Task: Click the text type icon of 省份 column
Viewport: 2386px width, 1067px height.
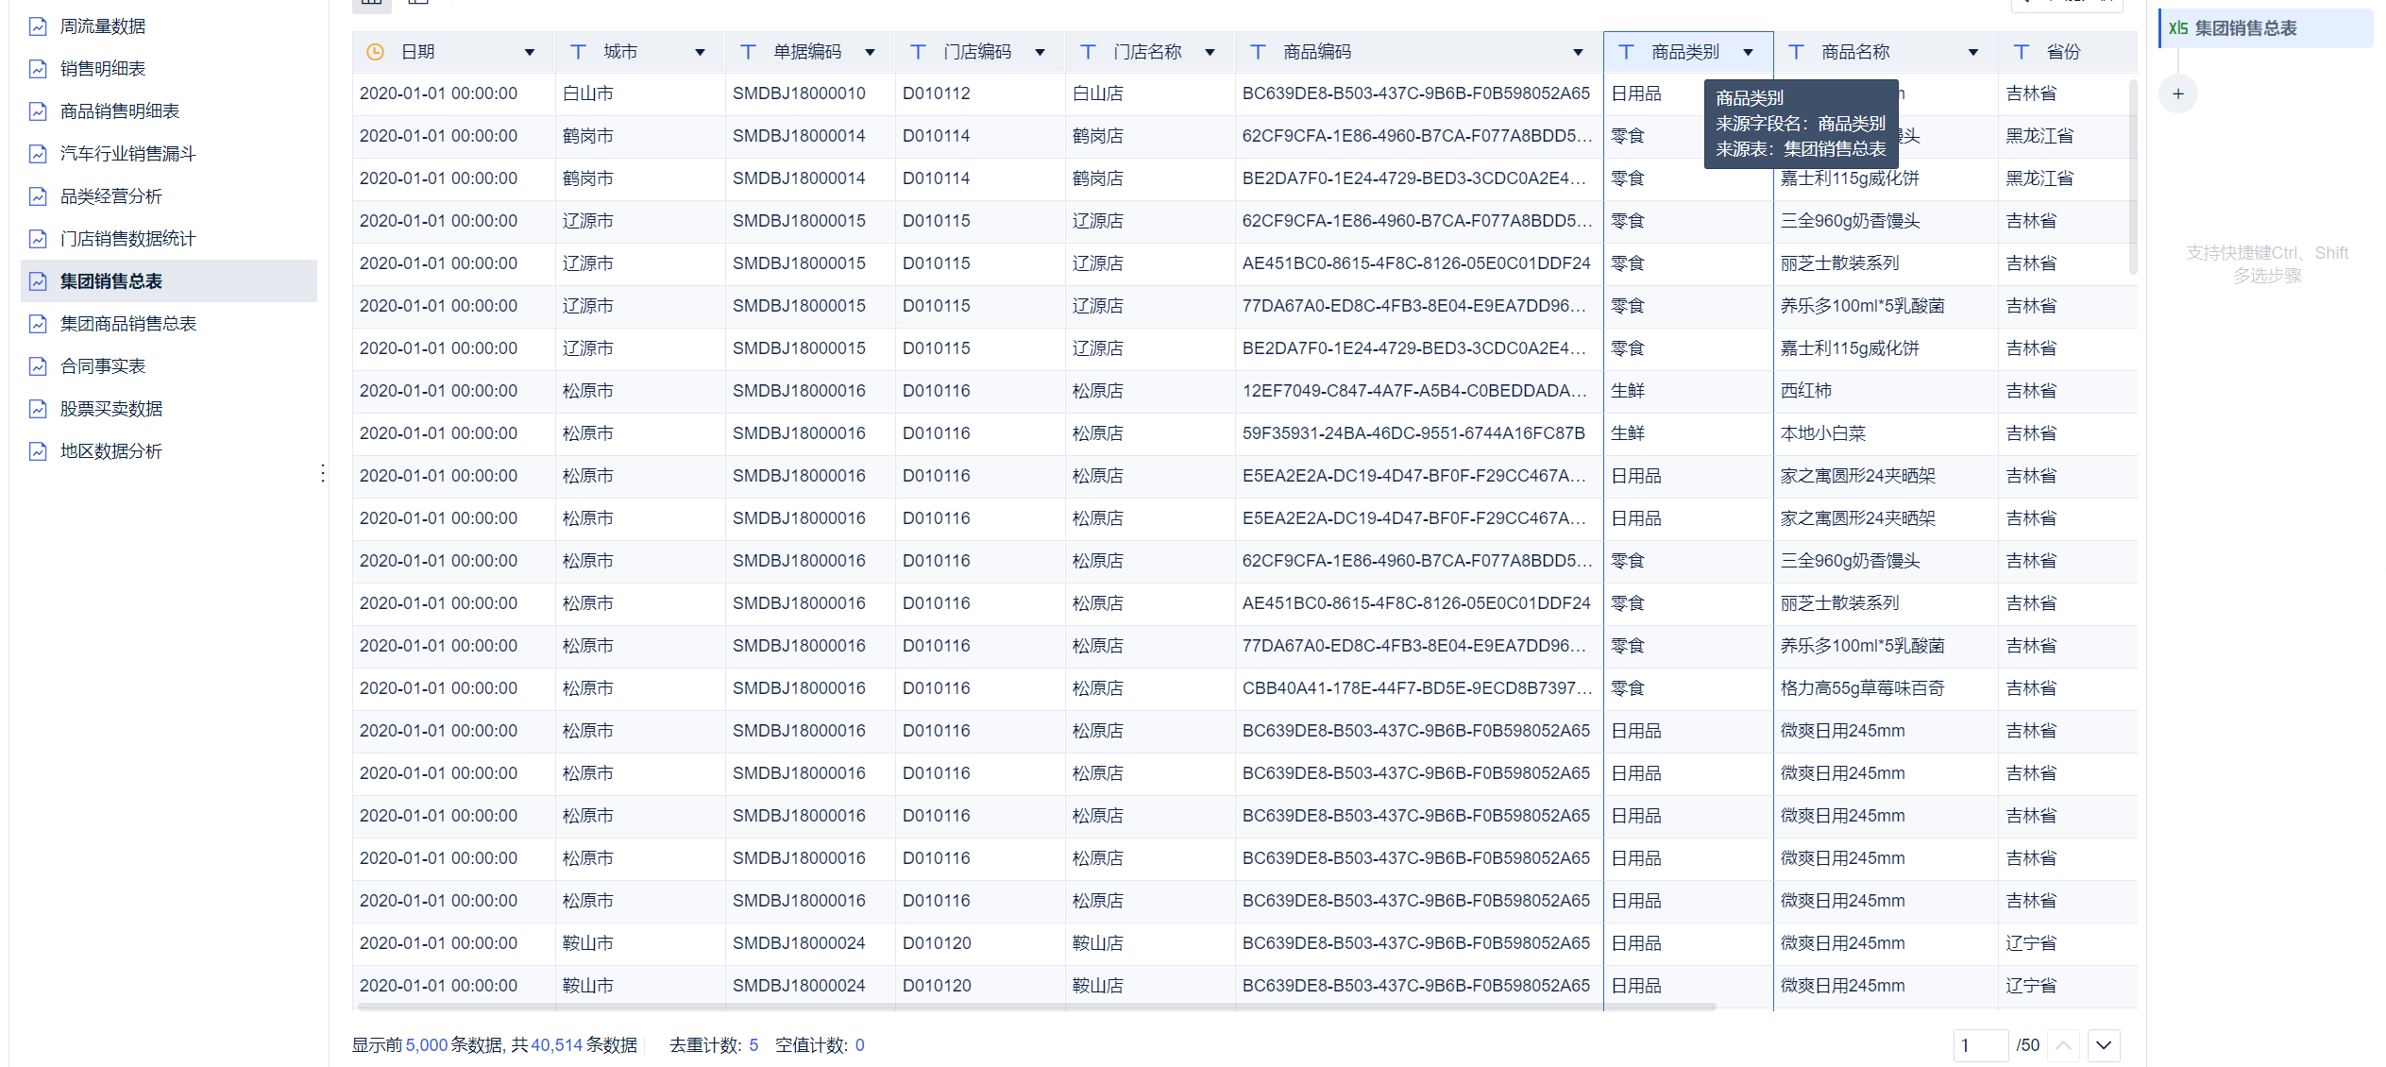Action: point(2021,52)
